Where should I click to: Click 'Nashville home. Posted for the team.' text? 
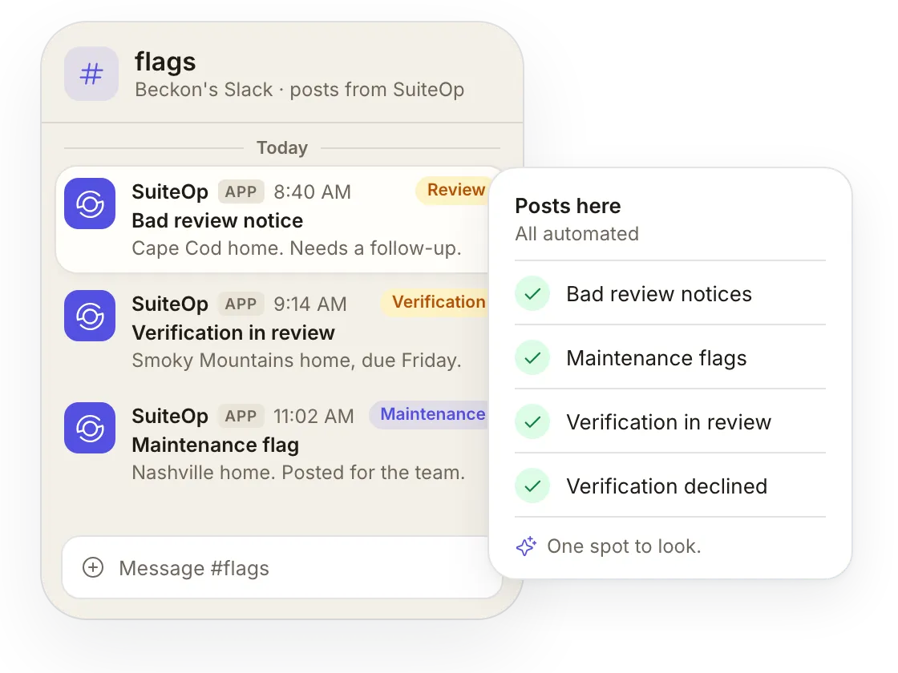(x=298, y=473)
